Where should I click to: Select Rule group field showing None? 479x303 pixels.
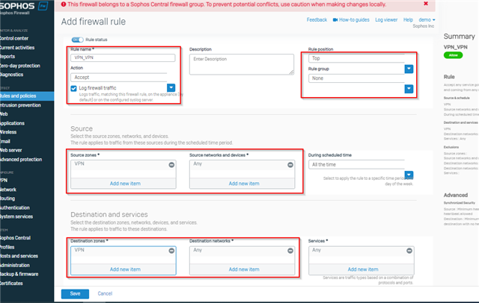pyautogui.click(x=356, y=78)
